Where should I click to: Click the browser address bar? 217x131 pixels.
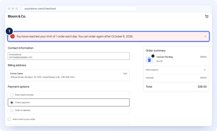(79, 9)
